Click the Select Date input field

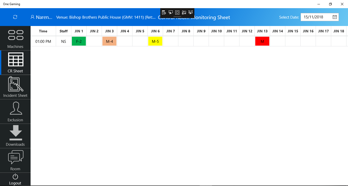(x=320, y=17)
